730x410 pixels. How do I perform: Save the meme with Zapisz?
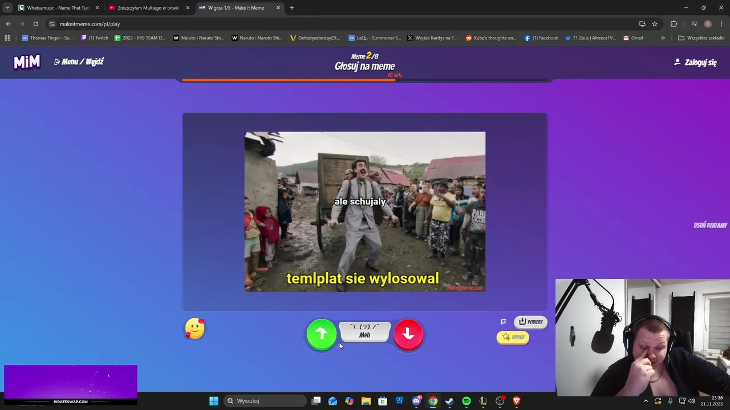click(513, 337)
